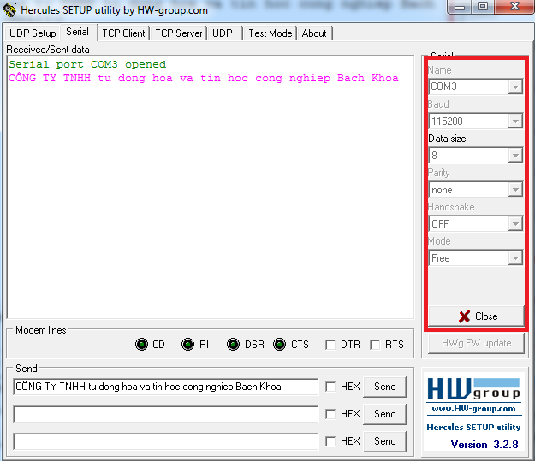Open the UDP tab

[223, 33]
